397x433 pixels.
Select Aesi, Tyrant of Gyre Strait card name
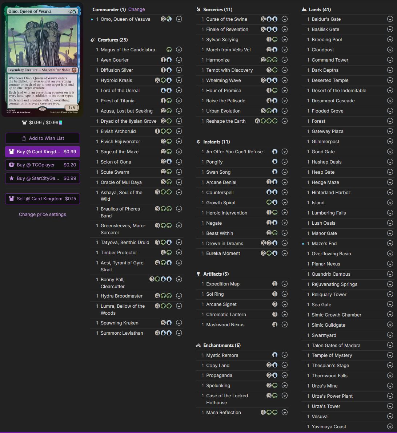coord(122,266)
